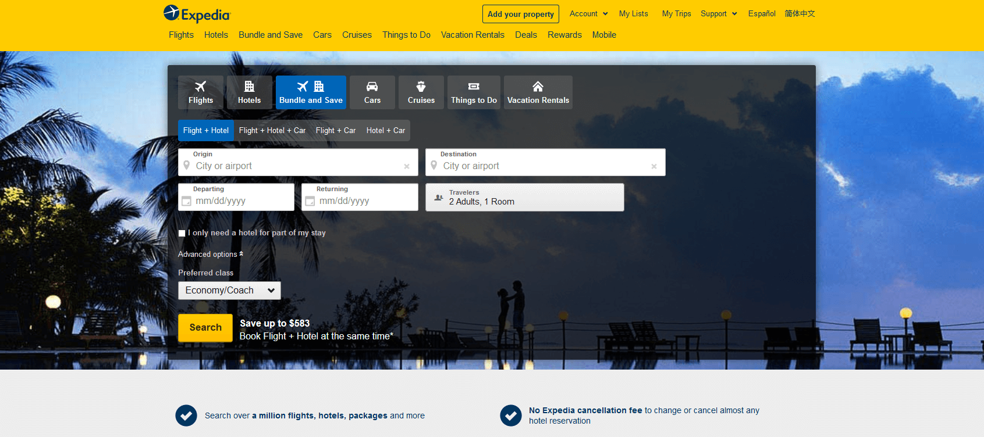Open Deals in top navigation
Screen dimensions: 984x437
pos(526,35)
